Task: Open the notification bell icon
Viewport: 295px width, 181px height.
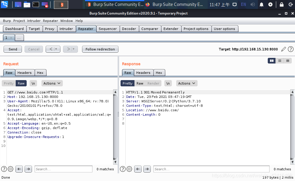Action: 262,4
